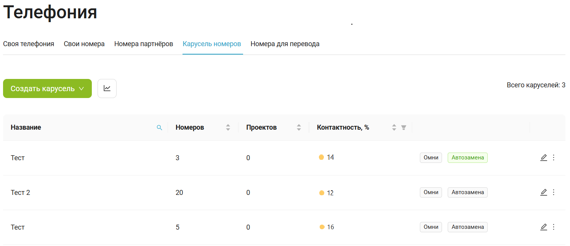Click projects value 0 in Тест 2 row

[248, 193]
